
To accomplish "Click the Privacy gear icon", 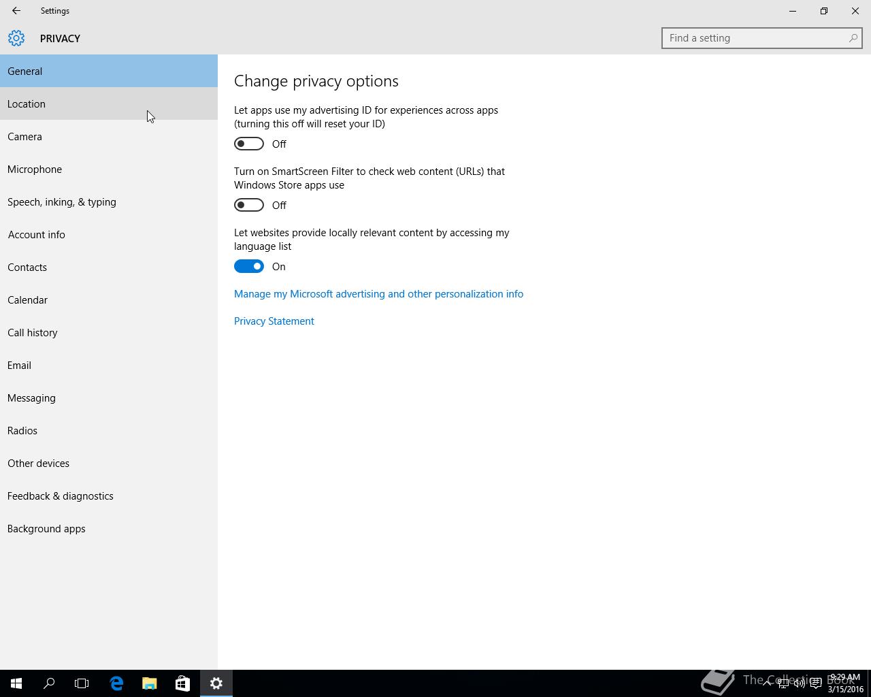I will point(16,38).
